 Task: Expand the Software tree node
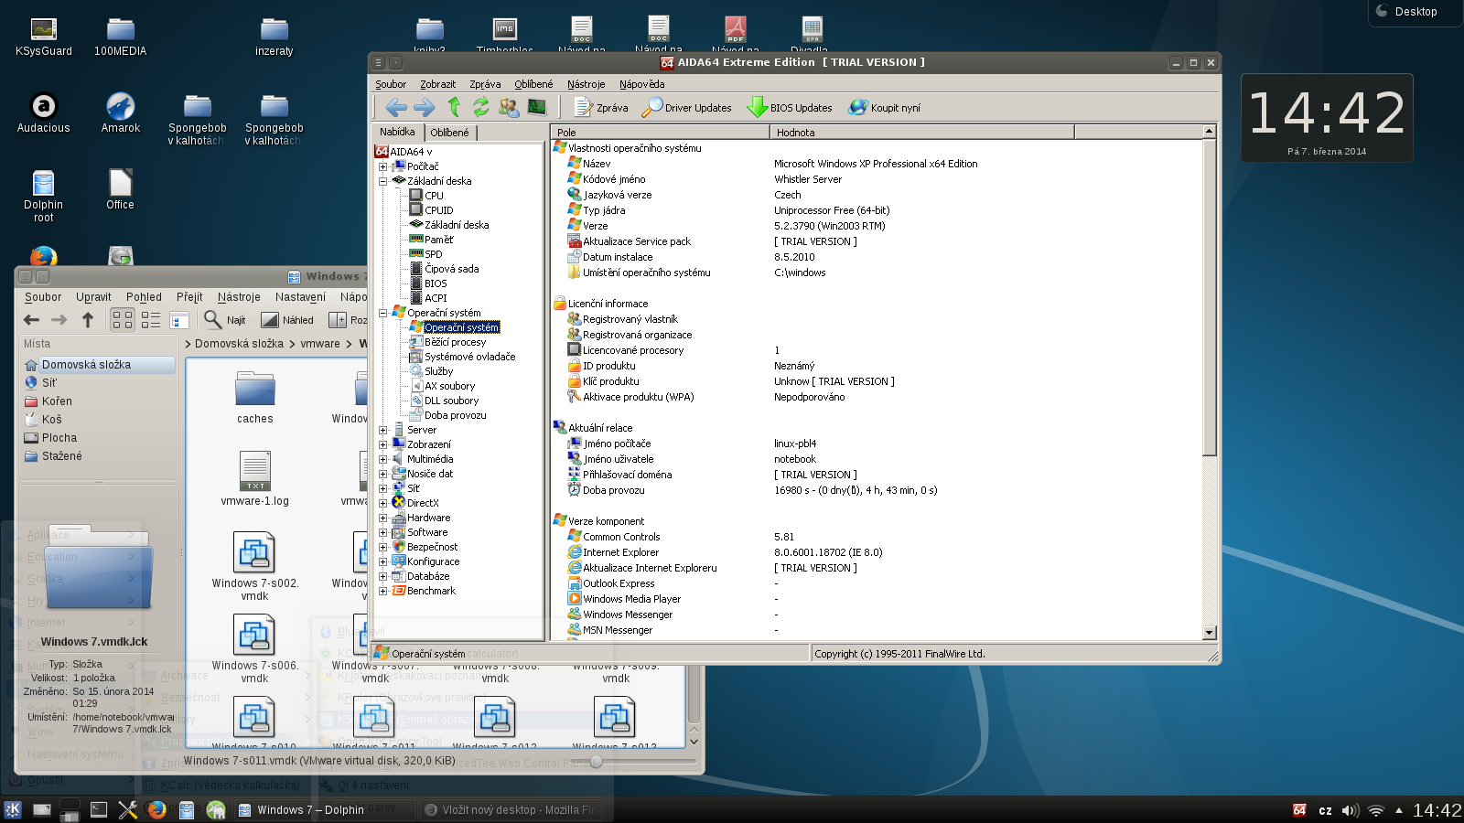pyautogui.click(x=382, y=532)
